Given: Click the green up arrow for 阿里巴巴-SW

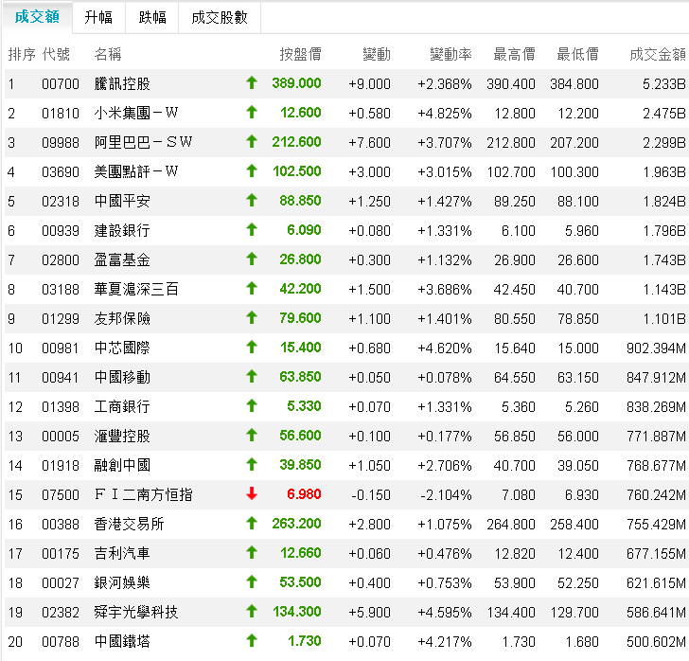Looking at the screenshot, I should (252, 142).
